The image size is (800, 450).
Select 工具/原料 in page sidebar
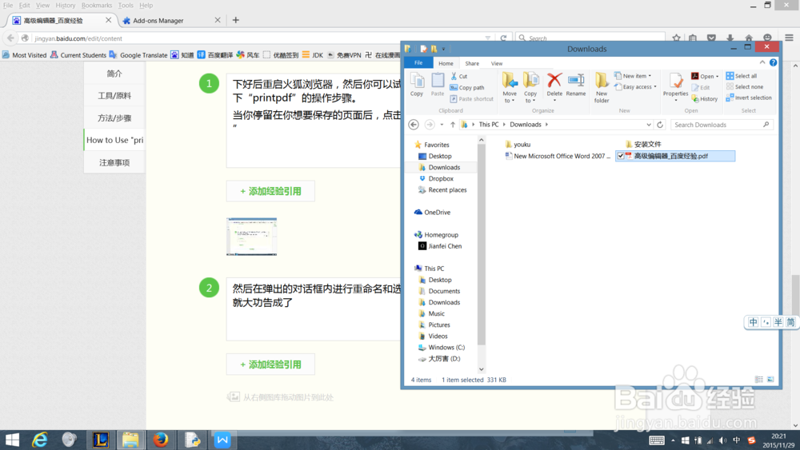[114, 96]
